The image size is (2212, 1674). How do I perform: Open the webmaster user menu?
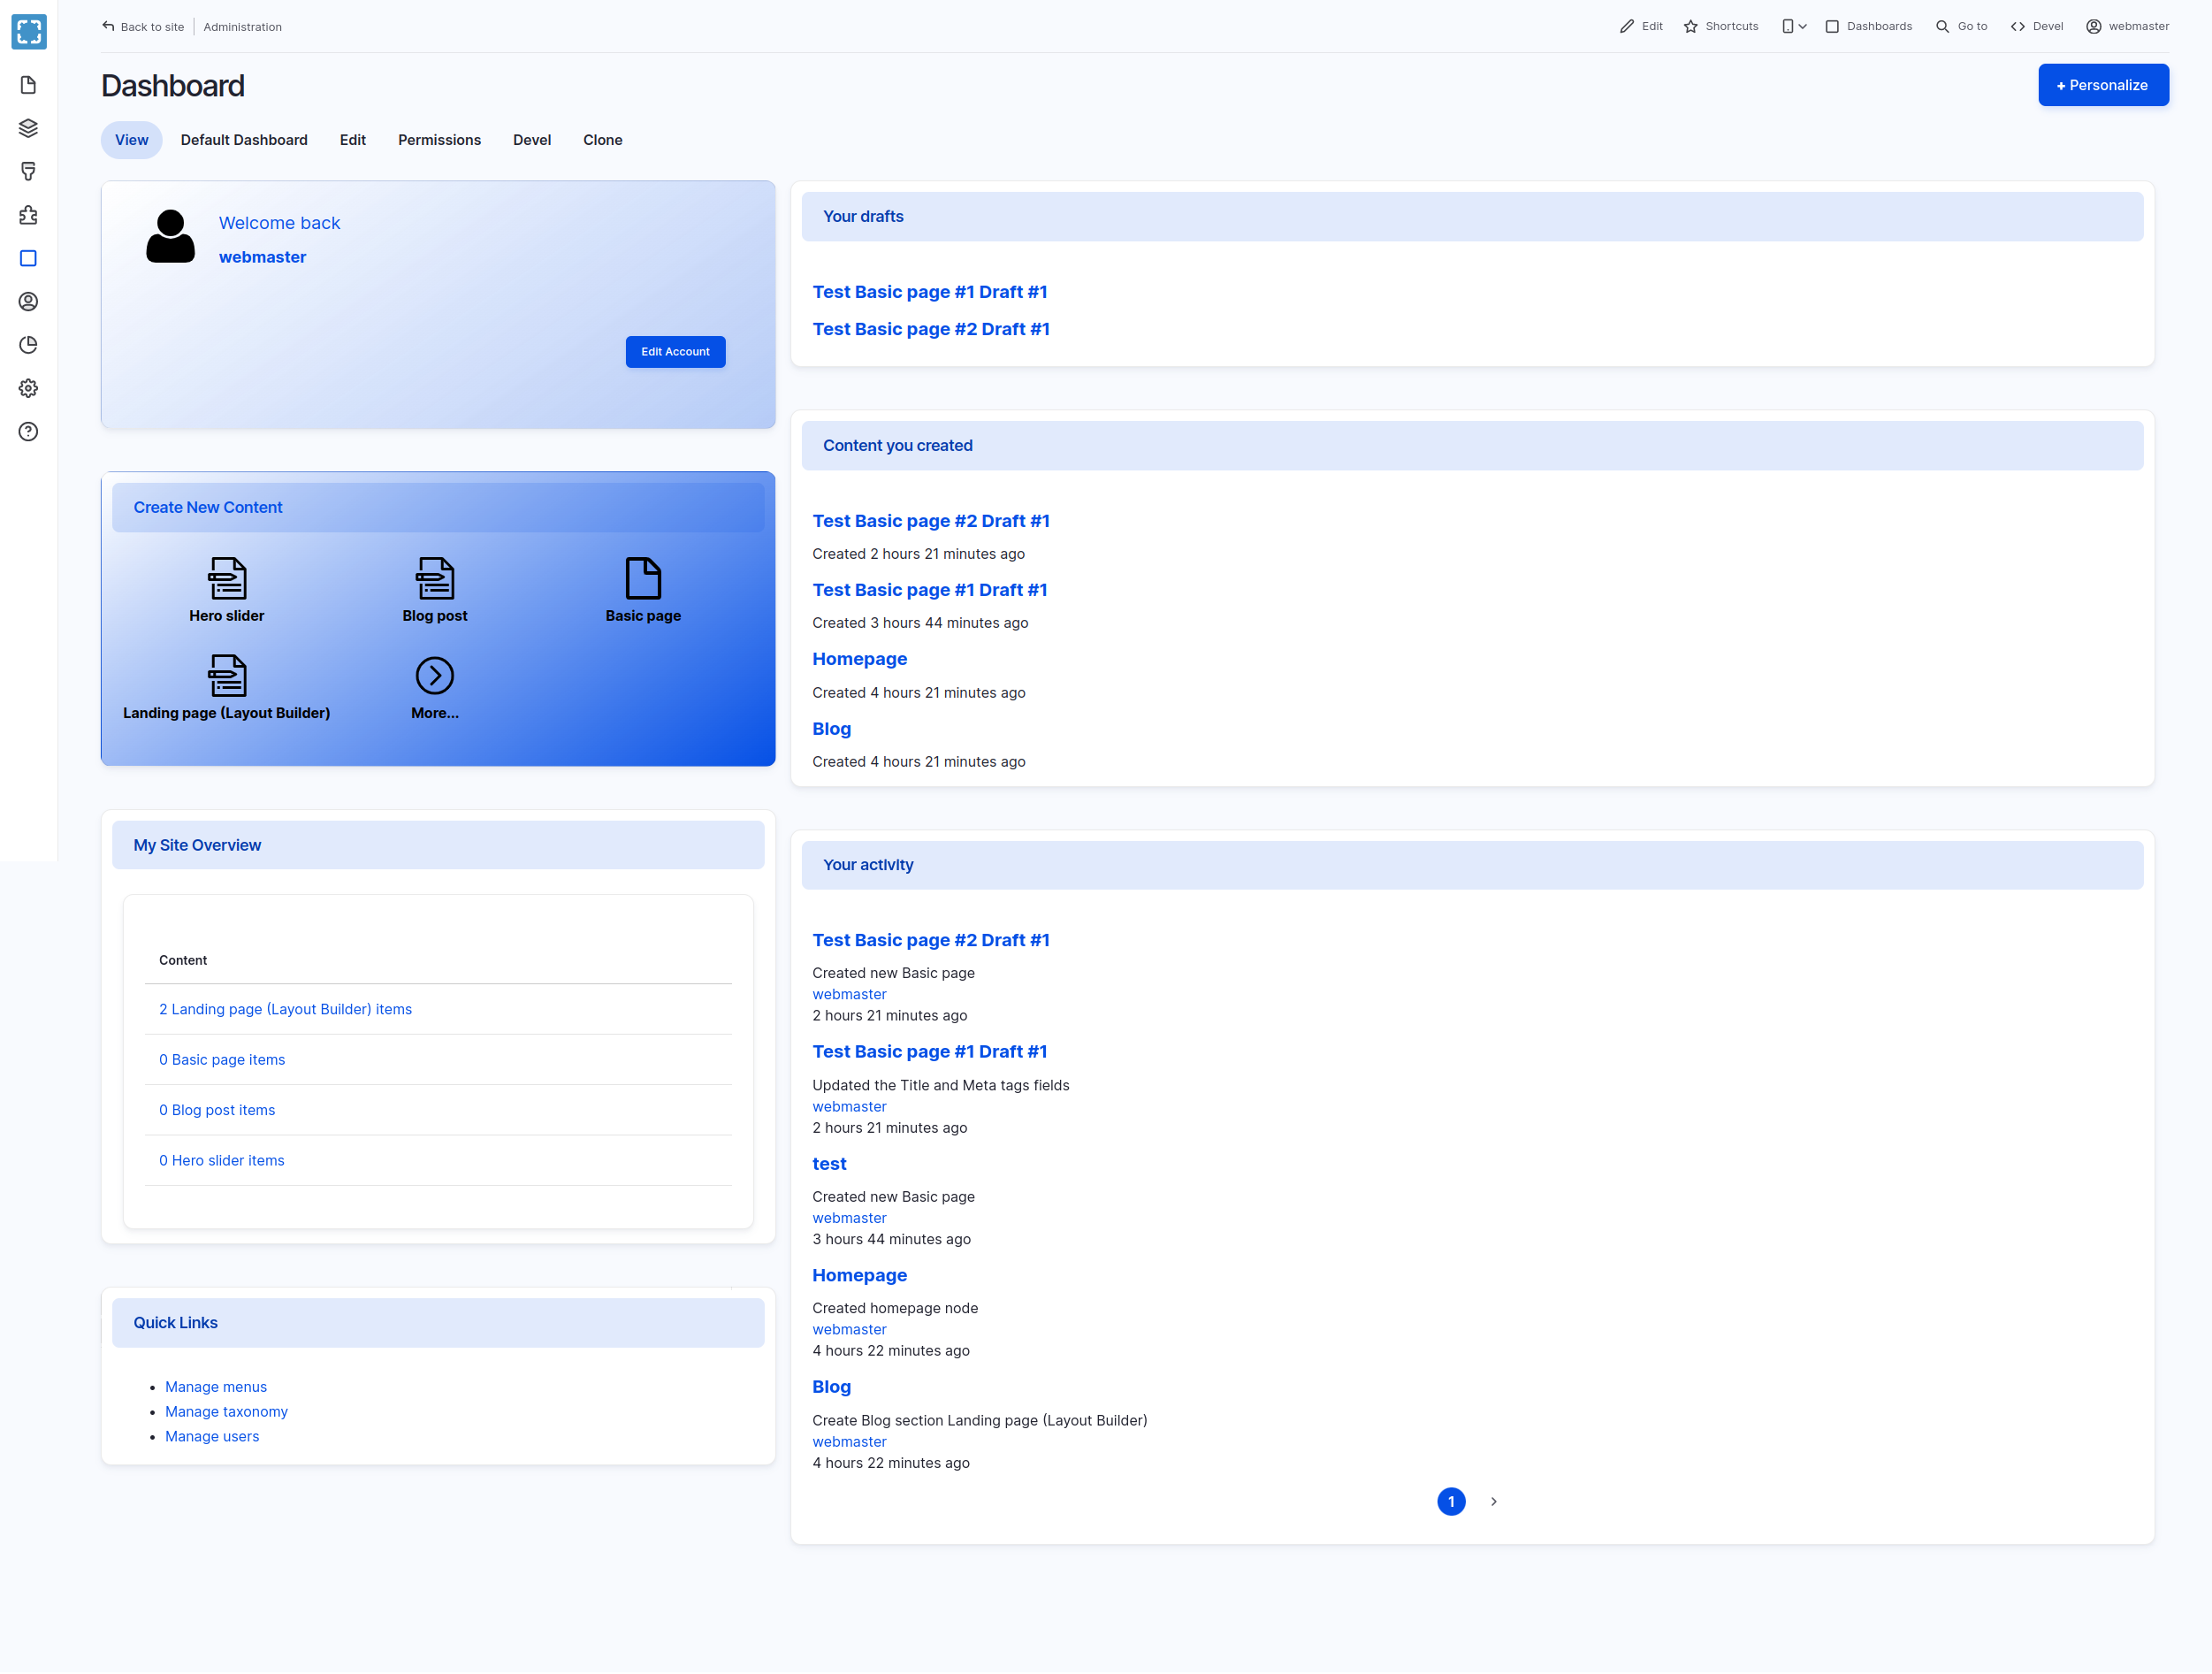pos(2127,27)
